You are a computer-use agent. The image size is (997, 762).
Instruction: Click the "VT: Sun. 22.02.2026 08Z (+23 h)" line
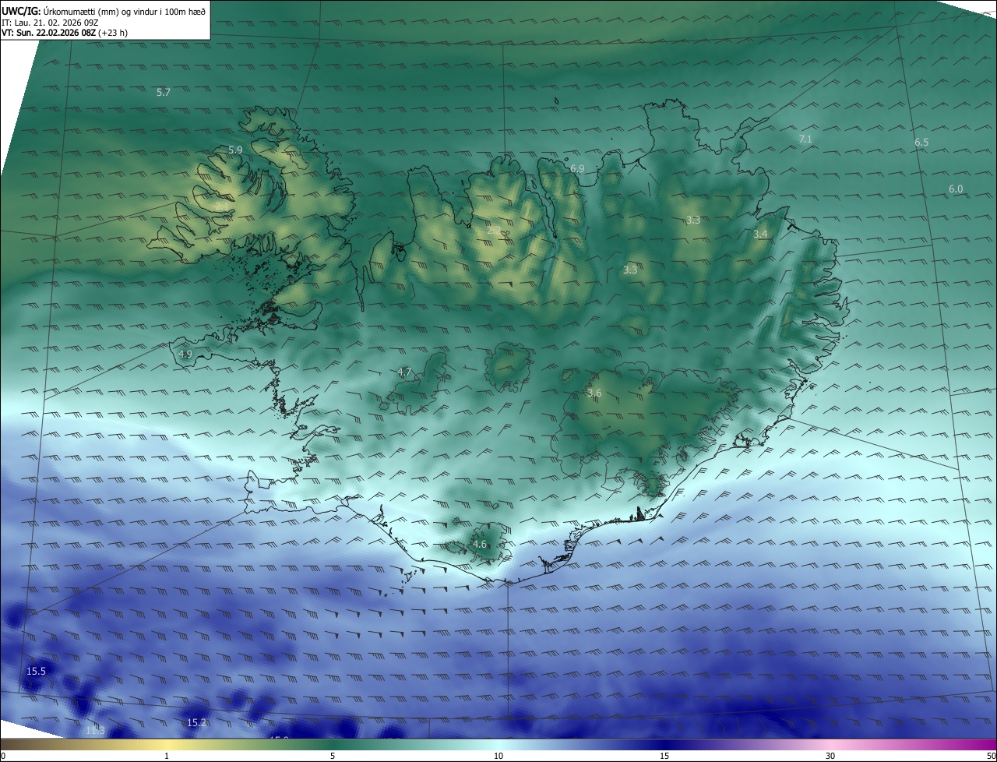pyautogui.click(x=65, y=33)
